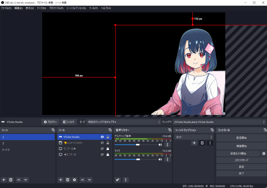
Task: Open mic audio options three dots
Action: (x=168, y=159)
